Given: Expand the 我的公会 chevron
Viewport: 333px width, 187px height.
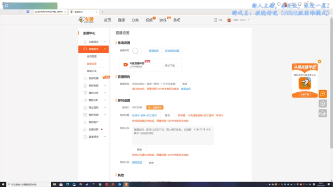Looking at the screenshot, I should point(105,93).
